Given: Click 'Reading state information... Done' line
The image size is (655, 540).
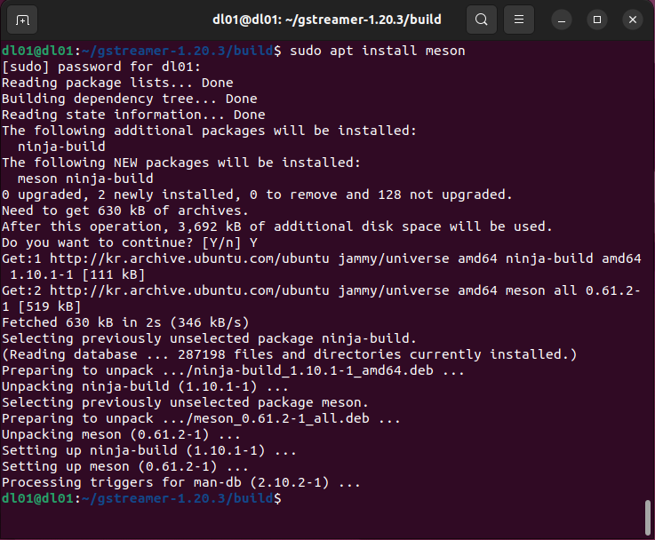Looking at the screenshot, I should (133, 115).
